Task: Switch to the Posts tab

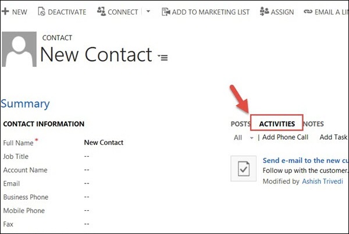Action: tap(240, 124)
